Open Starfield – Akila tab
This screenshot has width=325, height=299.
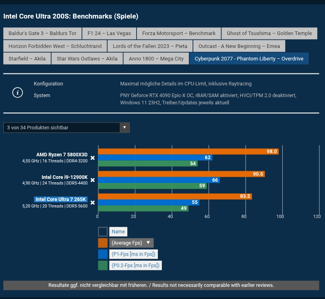(27, 59)
